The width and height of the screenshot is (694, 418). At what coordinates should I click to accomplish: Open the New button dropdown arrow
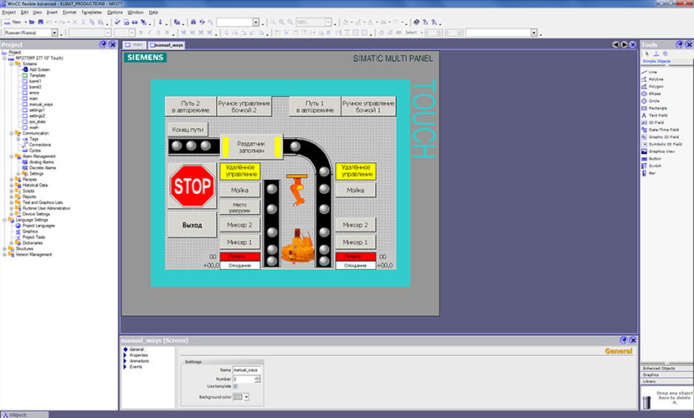click(26, 22)
